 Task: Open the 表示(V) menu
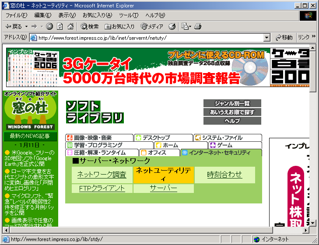(67, 15)
